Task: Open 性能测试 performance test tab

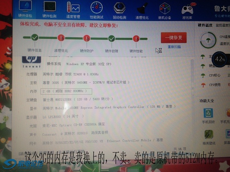Action: click(97, 10)
